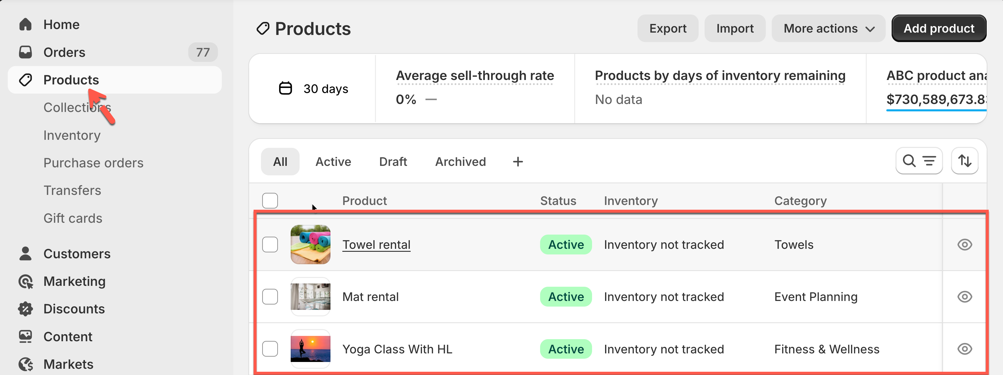Open Content via its image icon
This screenshot has height=375, width=1003.
point(25,336)
